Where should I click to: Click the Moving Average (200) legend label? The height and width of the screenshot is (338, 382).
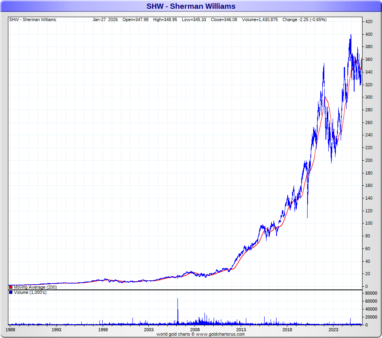(35, 287)
